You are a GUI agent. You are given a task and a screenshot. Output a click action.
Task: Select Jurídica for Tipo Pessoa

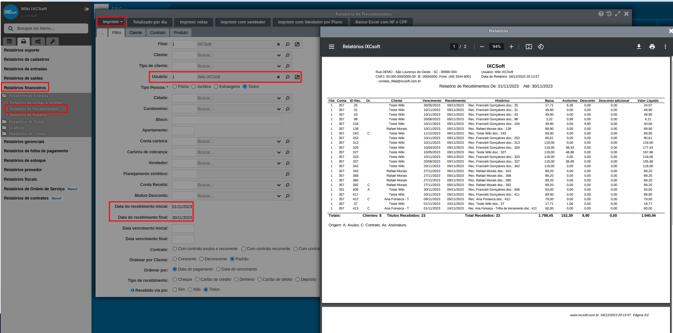tap(194, 87)
